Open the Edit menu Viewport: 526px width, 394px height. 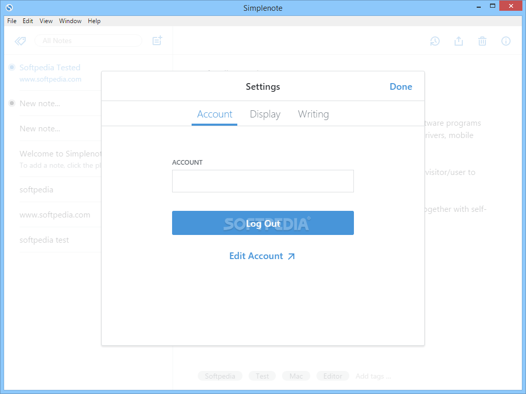point(28,21)
